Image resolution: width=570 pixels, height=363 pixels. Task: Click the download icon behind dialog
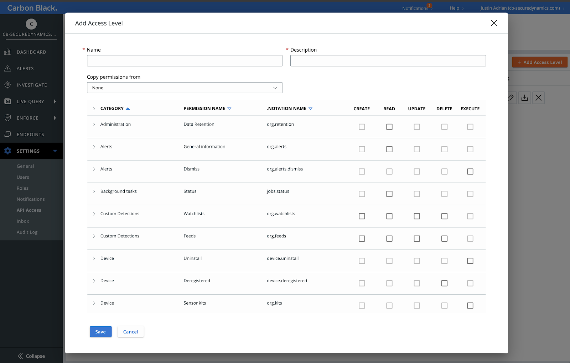[x=525, y=98]
